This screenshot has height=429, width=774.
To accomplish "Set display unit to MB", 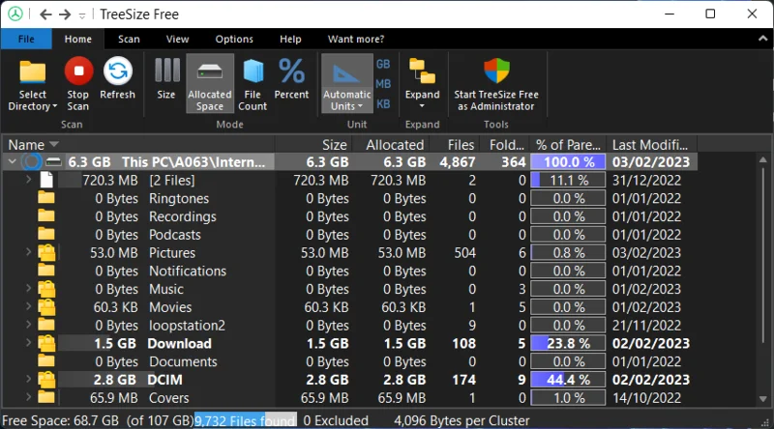I will 383,84.
